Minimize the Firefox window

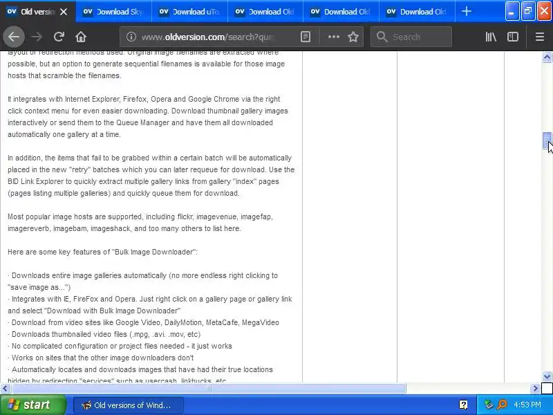[512, 11]
